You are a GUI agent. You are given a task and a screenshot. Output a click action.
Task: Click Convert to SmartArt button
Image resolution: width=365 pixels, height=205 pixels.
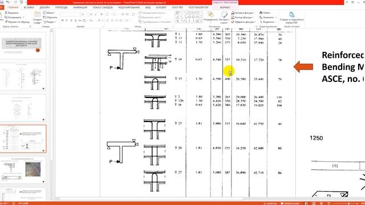click(155, 22)
